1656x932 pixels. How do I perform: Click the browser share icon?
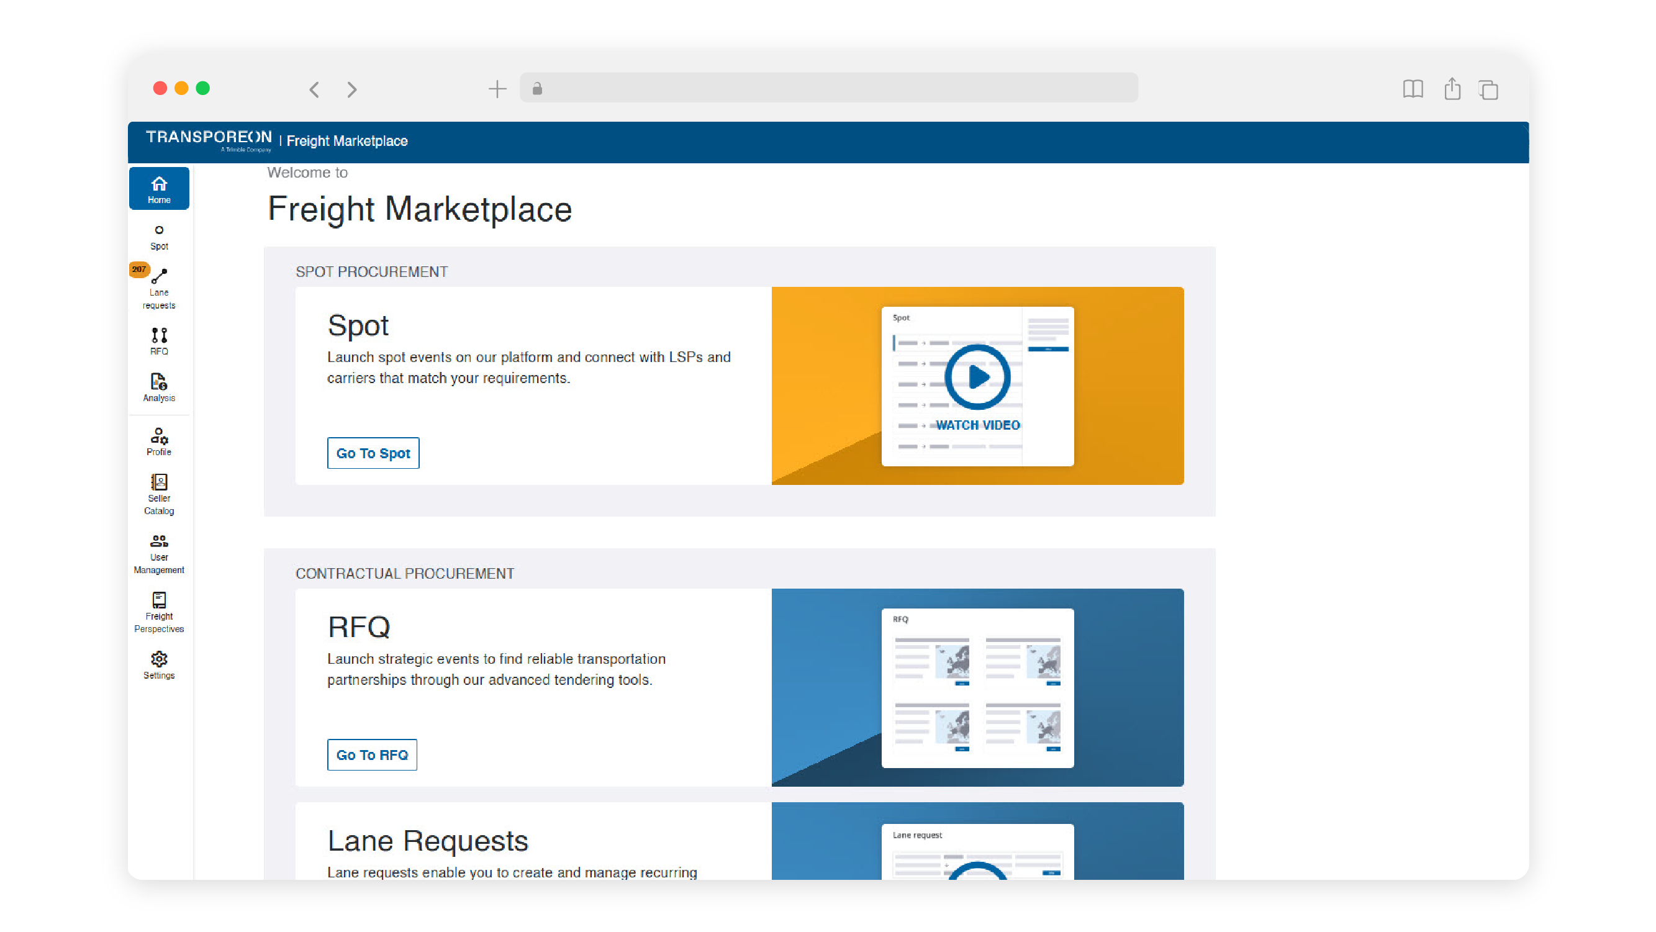pos(1452,89)
